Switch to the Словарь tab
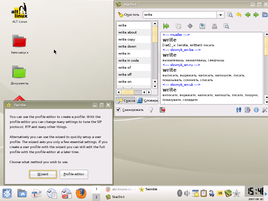Image resolution: width=268 pixels, height=201 pixels. coord(147,100)
